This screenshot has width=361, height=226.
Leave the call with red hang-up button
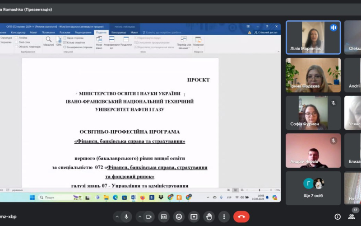tap(241, 217)
